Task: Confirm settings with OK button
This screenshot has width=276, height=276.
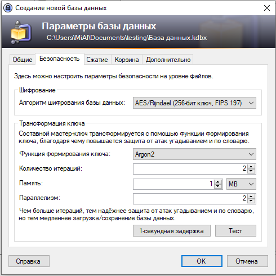Action: pyautogui.click(x=202, y=261)
